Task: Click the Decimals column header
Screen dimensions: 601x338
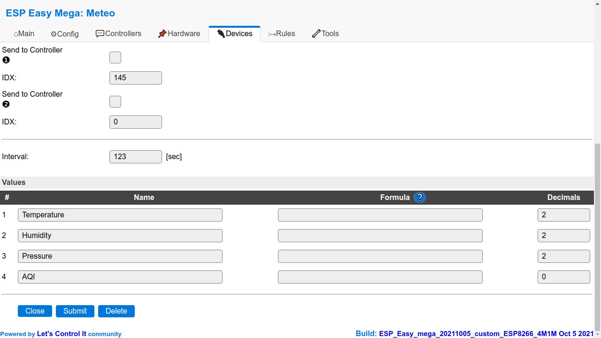Action: (x=564, y=198)
